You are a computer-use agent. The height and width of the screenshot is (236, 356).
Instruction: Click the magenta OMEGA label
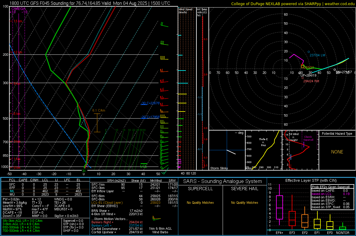point(19,9)
